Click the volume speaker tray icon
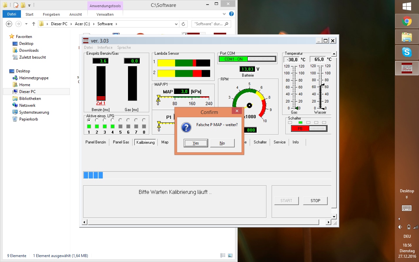Screen dimensions: 419x262 [400, 227]
